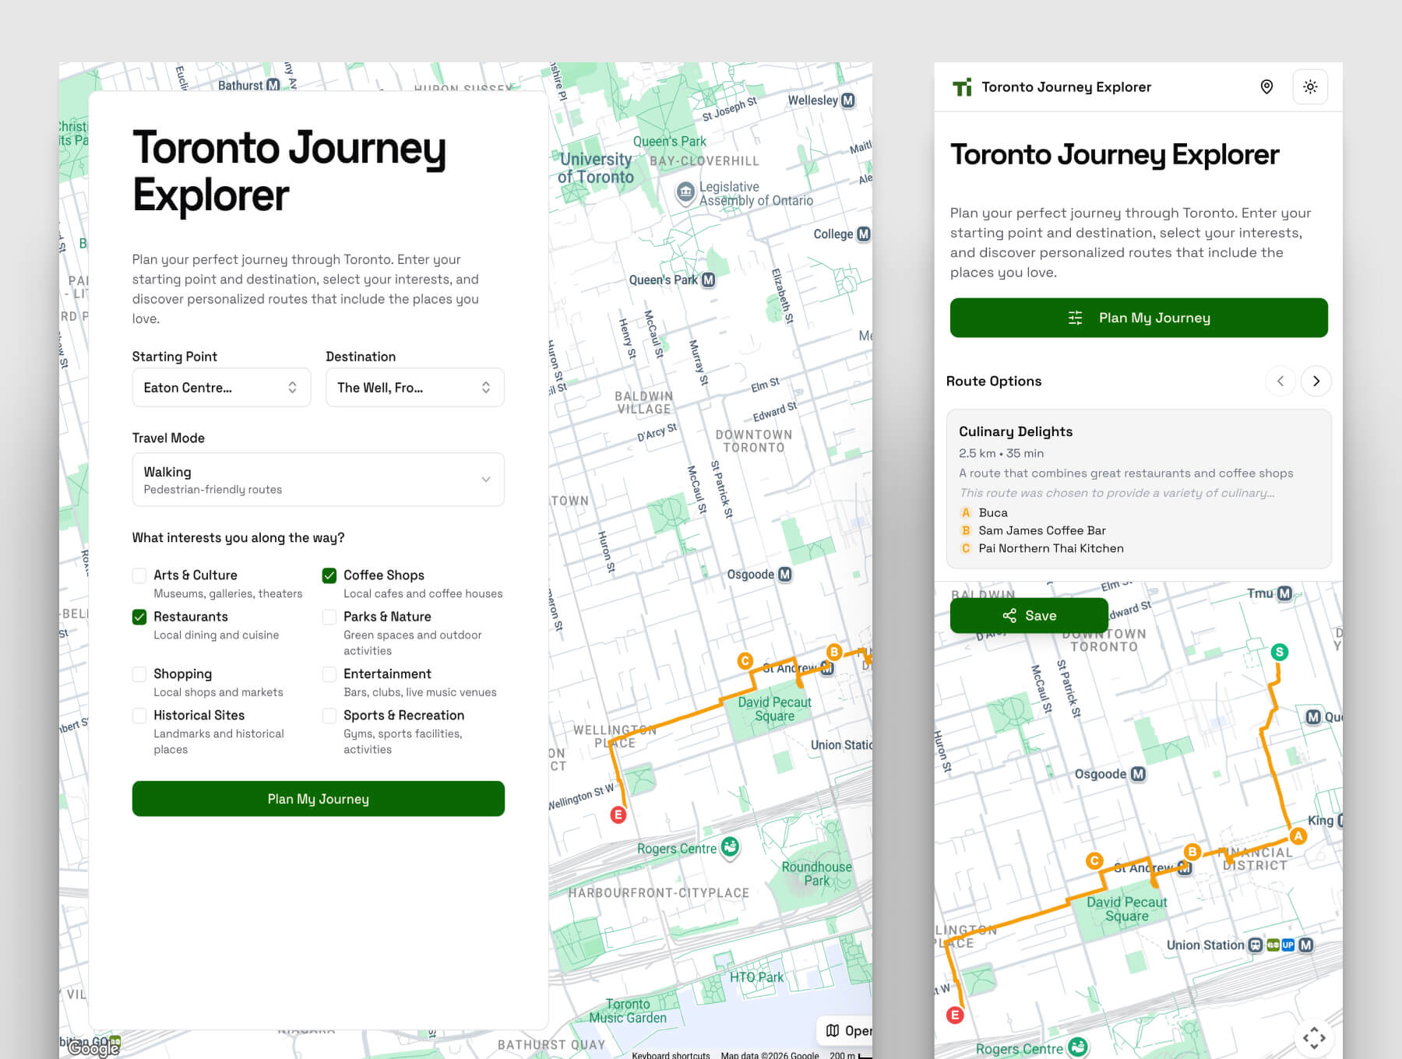
Task: Check the Historical Sites interest
Action: tap(139, 716)
